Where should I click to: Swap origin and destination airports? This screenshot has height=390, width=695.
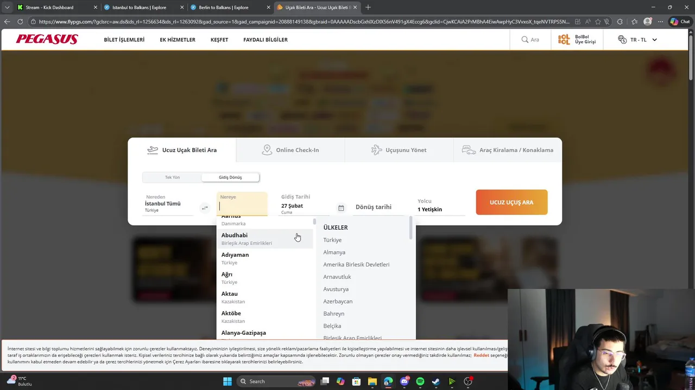(205, 208)
